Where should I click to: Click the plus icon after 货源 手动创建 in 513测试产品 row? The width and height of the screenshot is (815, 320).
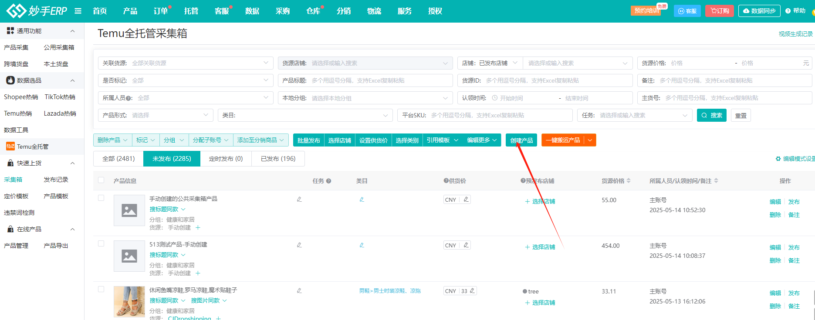pos(198,273)
